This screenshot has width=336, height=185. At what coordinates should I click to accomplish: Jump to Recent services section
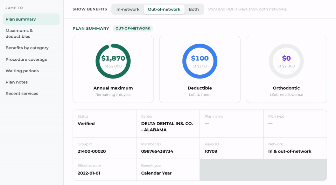(31, 93)
